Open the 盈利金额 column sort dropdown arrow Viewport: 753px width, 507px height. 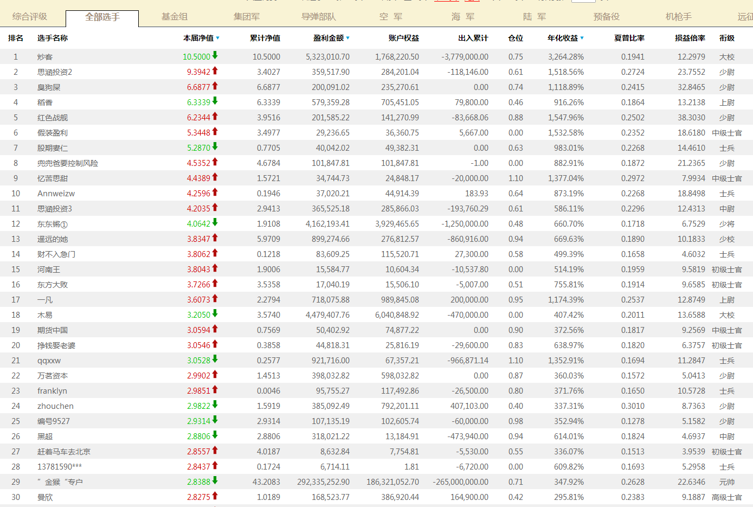[x=348, y=38]
